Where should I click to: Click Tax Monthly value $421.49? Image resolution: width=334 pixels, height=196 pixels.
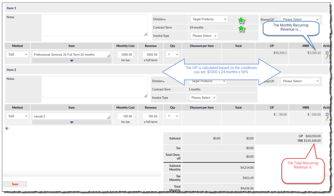point(248,178)
